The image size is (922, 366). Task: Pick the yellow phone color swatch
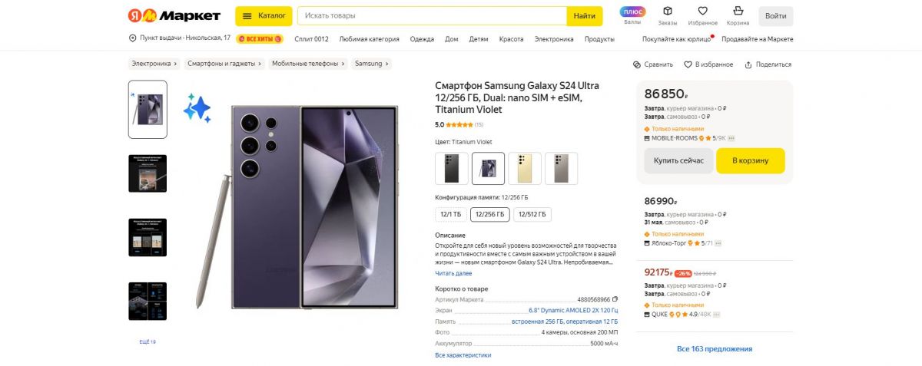pyautogui.click(x=525, y=168)
